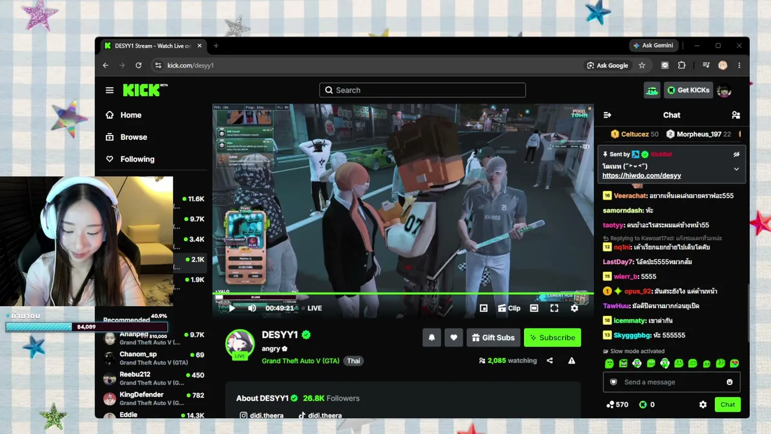Reload the kick.com page
Screen dimensions: 771x434
click(139, 65)
